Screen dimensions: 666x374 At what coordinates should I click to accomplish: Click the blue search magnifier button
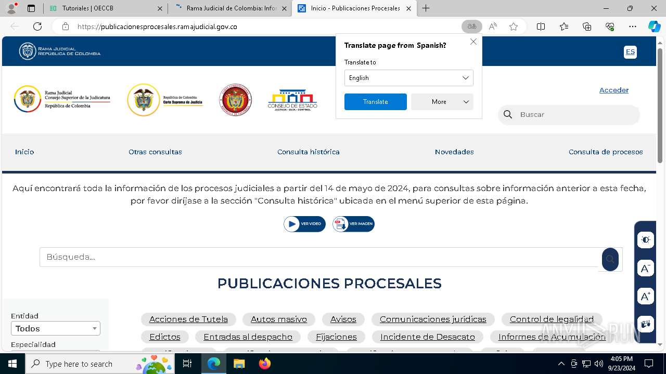click(x=610, y=259)
